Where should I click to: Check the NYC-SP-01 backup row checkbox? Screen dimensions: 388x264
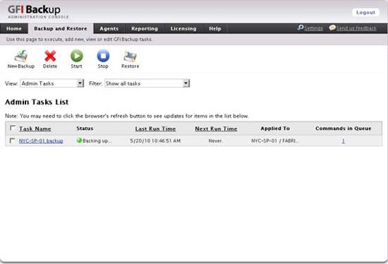pos(12,140)
